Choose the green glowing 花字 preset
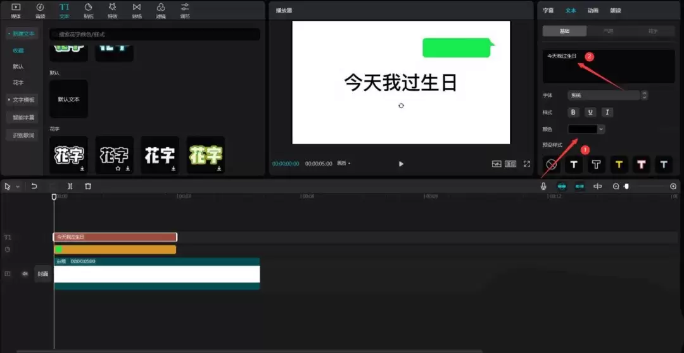Viewport: 684px width, 353px height. point(205,155)
